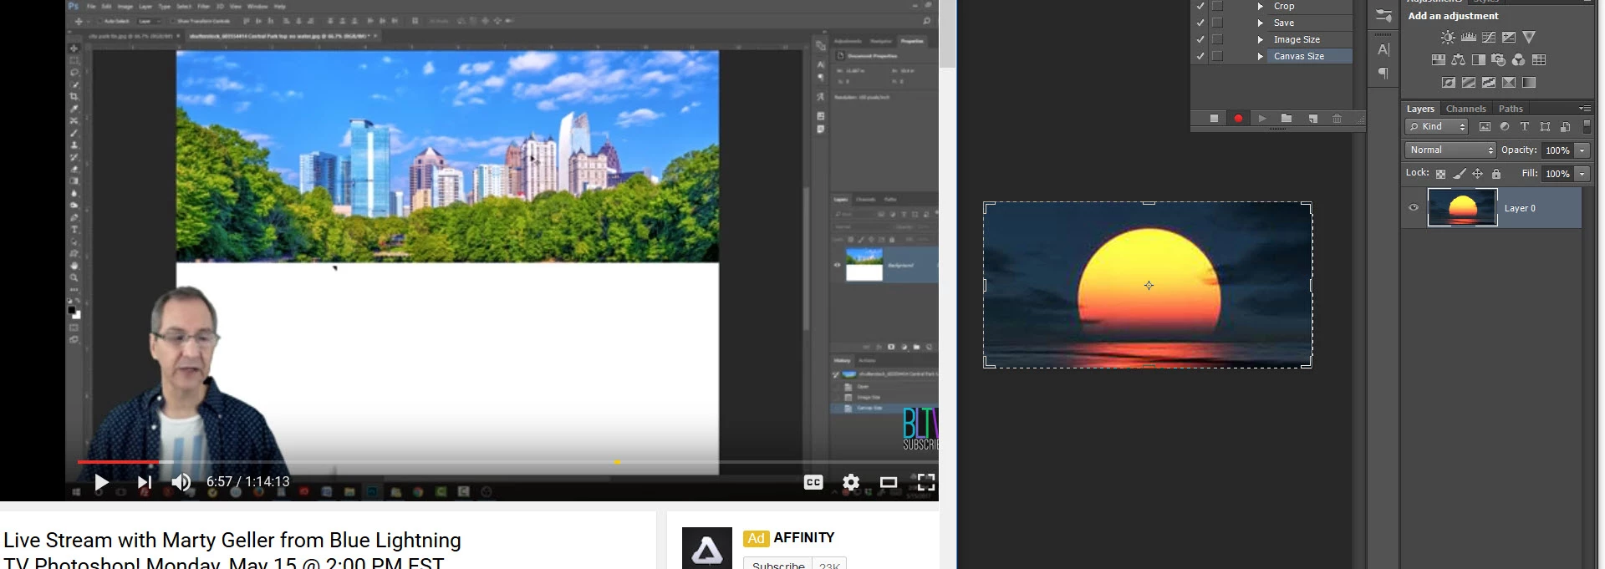Viewport: 1605px width, 569px height.
Task: Add a Gradient Map adjustment
Action: [x=1529, y=83]
